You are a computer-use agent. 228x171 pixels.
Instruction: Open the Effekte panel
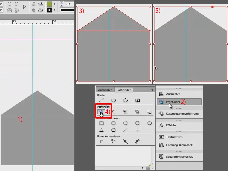(x=179, y=125)
